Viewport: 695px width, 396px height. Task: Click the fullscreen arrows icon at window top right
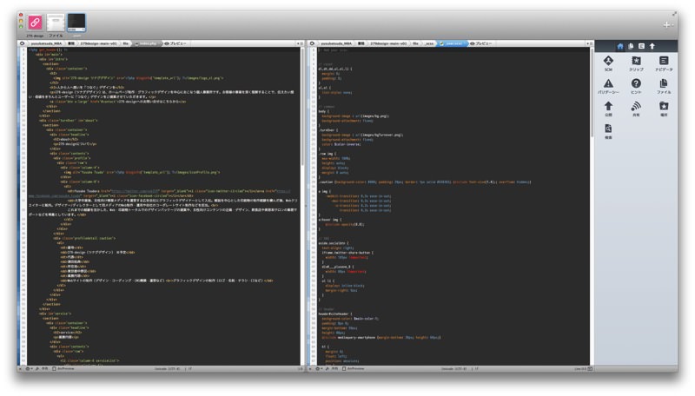(674, 14)
